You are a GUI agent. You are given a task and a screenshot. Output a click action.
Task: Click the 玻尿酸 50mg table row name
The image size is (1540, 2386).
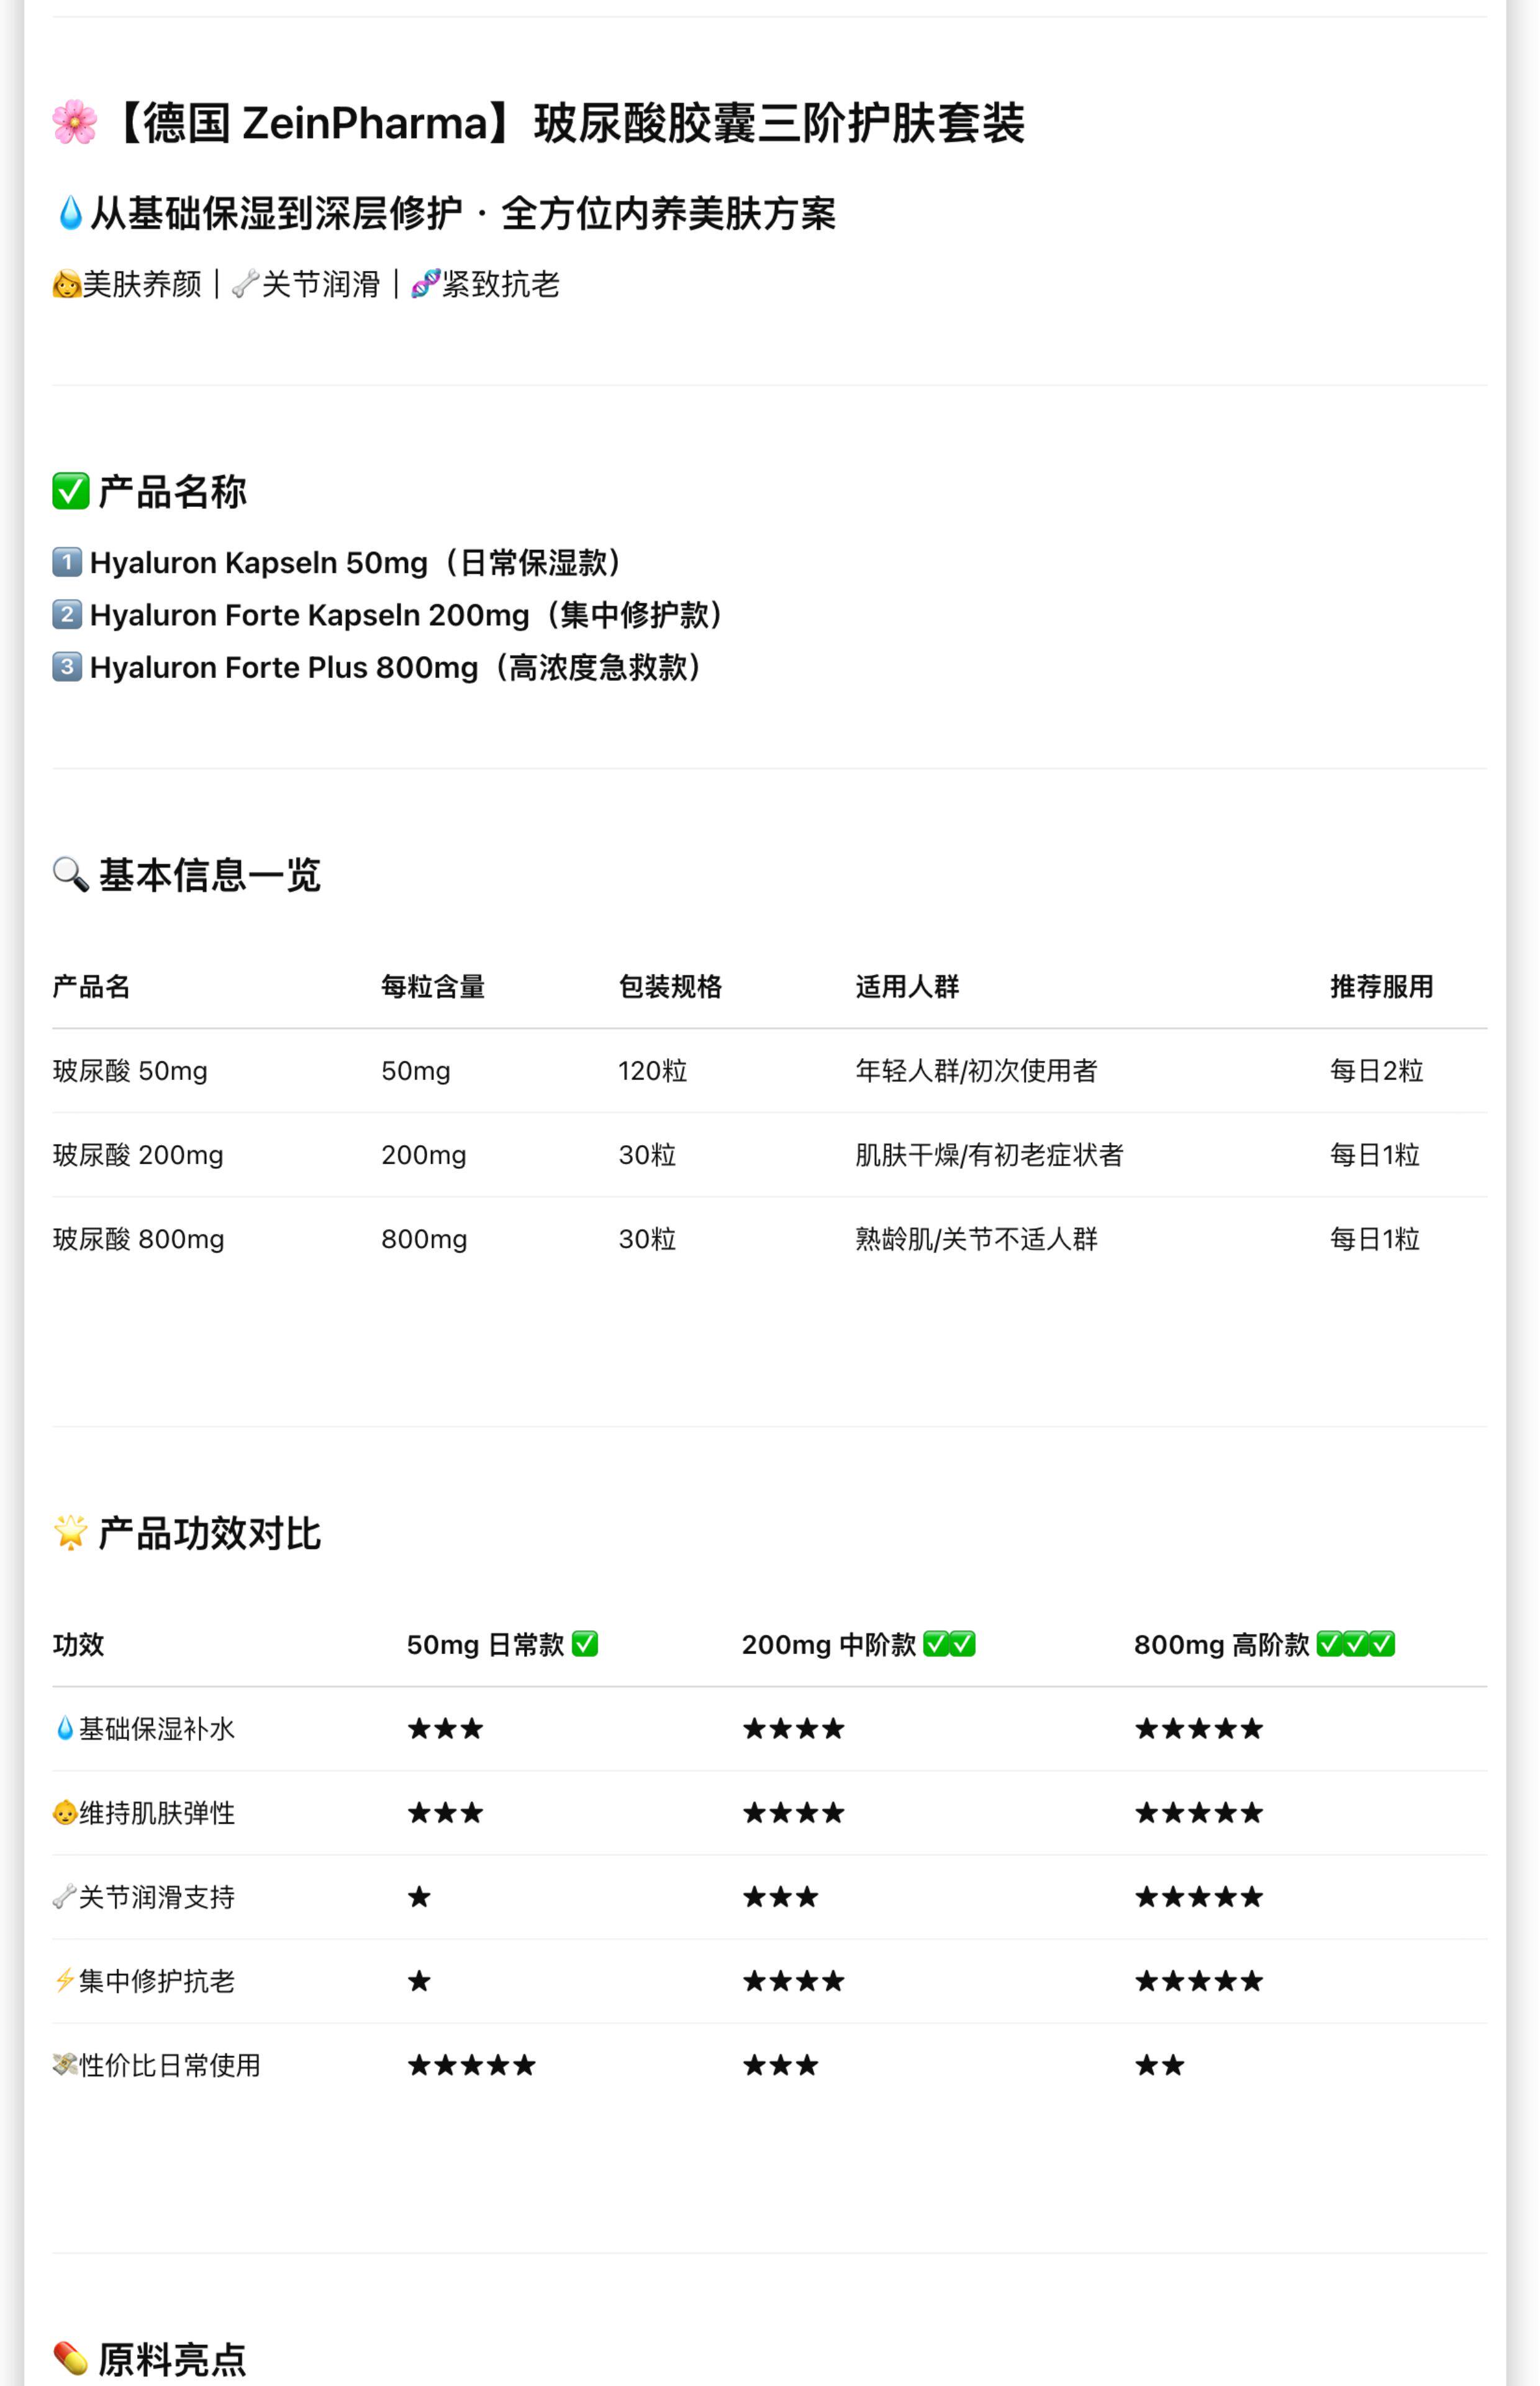tap(130, 1071)
